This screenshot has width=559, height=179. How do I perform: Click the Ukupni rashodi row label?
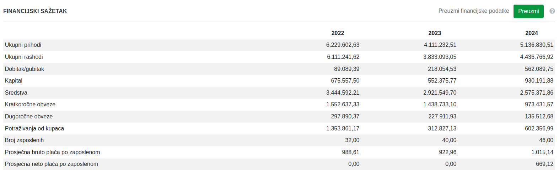[24, 57]
